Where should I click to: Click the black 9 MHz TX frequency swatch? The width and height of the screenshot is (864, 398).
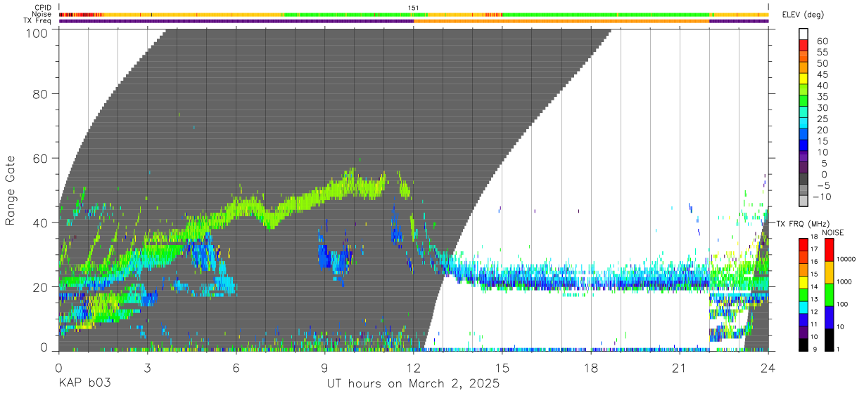pyautogui.click(x=803, y=345)
